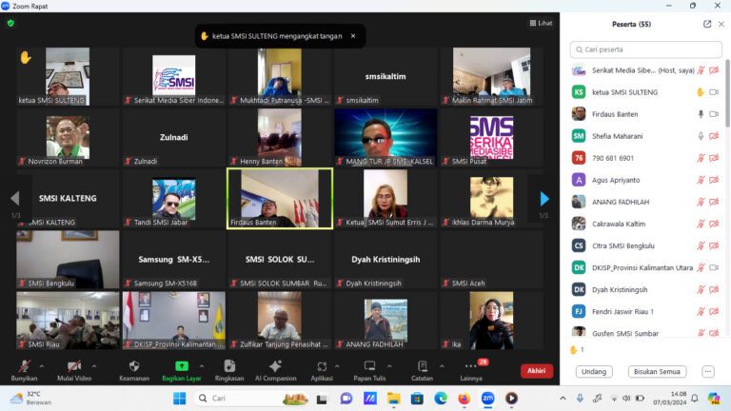Open the Aplikasi apps menu item
This screenshot has height=411, width=731.
322,366
